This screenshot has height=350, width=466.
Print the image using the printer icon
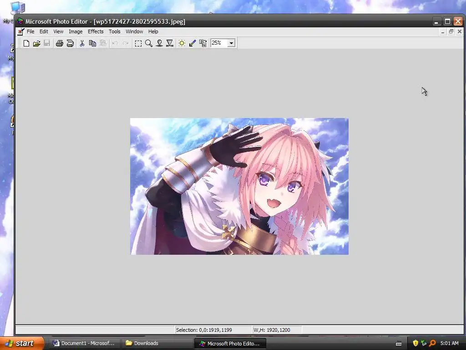pyautogui.click(x=60, y=43)
